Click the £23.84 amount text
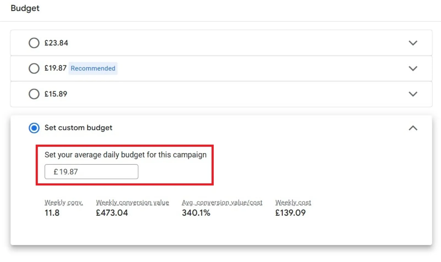The width and height of the screenshot is (441, 262). pyautogui.click(x=56, y=43)
